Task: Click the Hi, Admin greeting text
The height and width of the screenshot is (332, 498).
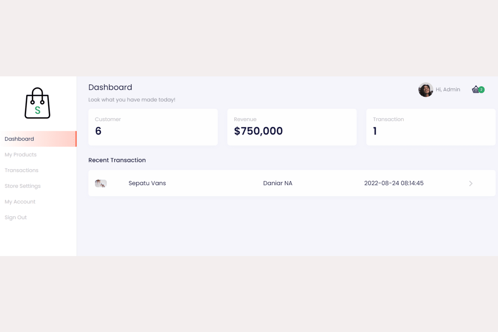Action: tap(448, 90)
